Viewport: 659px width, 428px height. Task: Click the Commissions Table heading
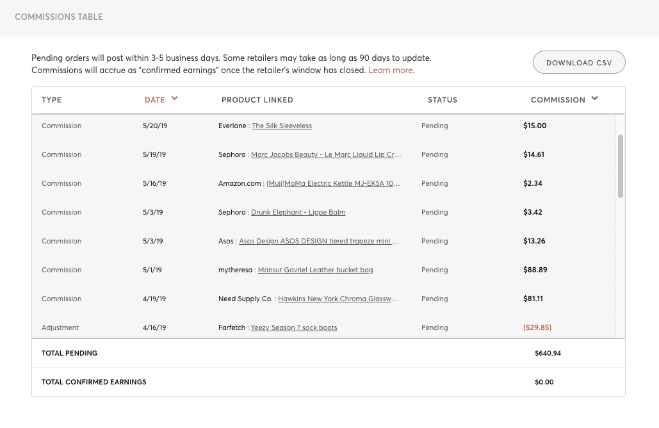click(59, 17)
